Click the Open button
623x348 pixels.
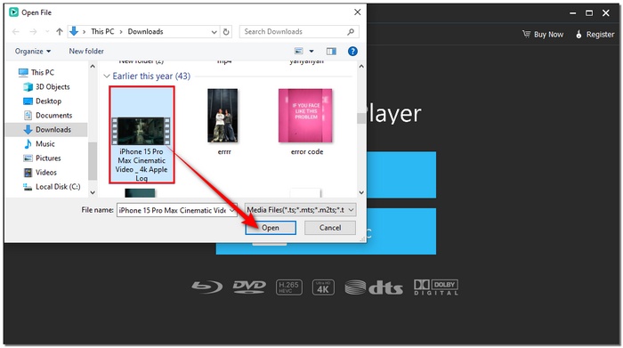pos(271,228)
